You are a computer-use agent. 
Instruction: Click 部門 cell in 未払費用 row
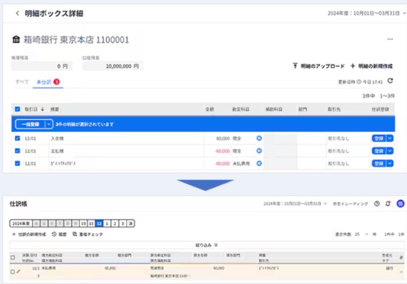click(x=311, y=163)
